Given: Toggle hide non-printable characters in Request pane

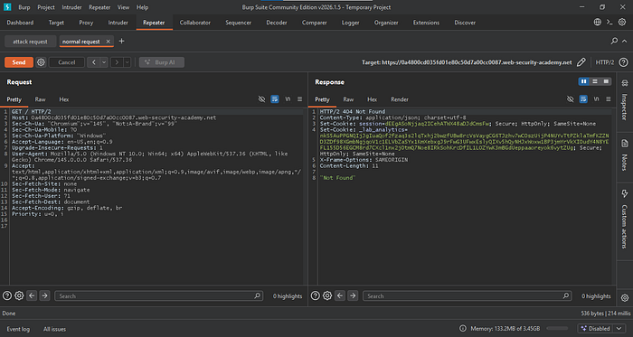Looking at the screenshot, I should tap(261, 99).
